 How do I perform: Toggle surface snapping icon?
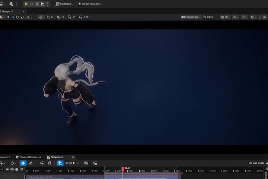coord(48,17)
